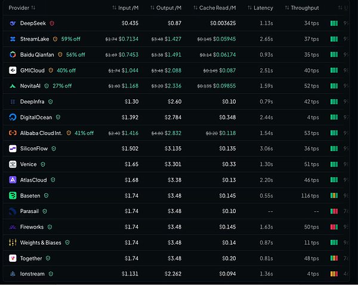Click the DeepInfra provider logo
The image size is (358, 285).
tap(13, 102)
